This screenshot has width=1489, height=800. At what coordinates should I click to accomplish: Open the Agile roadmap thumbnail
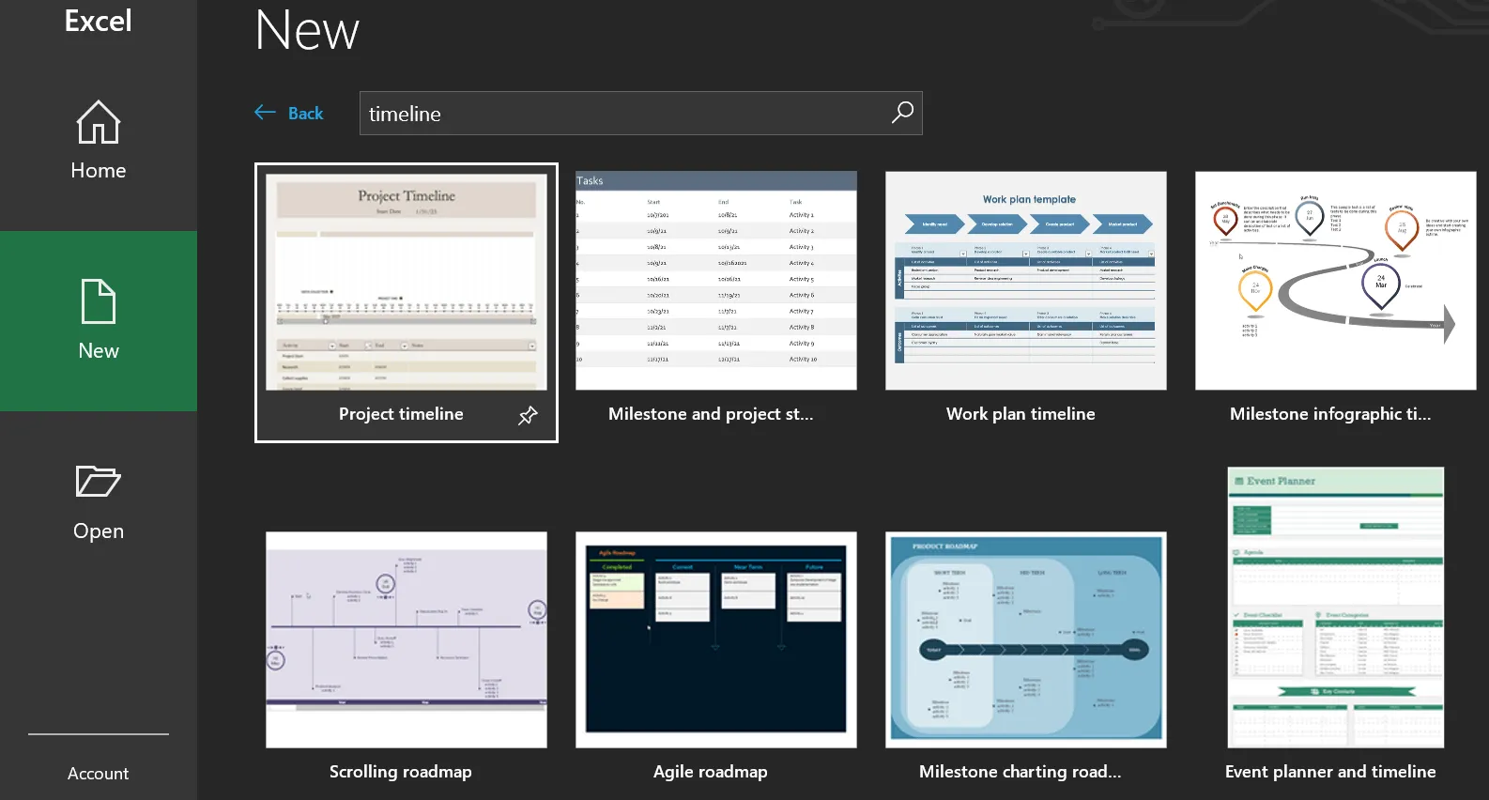point(716,640)
